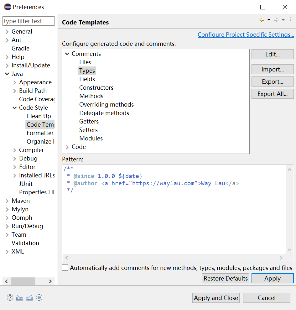Click the forward navigation arrow

275,19
